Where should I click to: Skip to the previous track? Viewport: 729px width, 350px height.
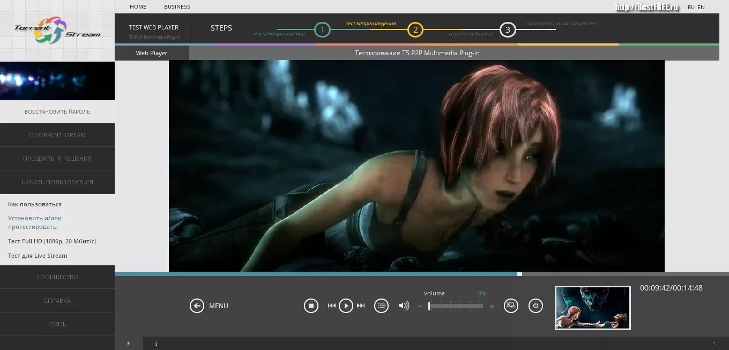pos(331,306)
